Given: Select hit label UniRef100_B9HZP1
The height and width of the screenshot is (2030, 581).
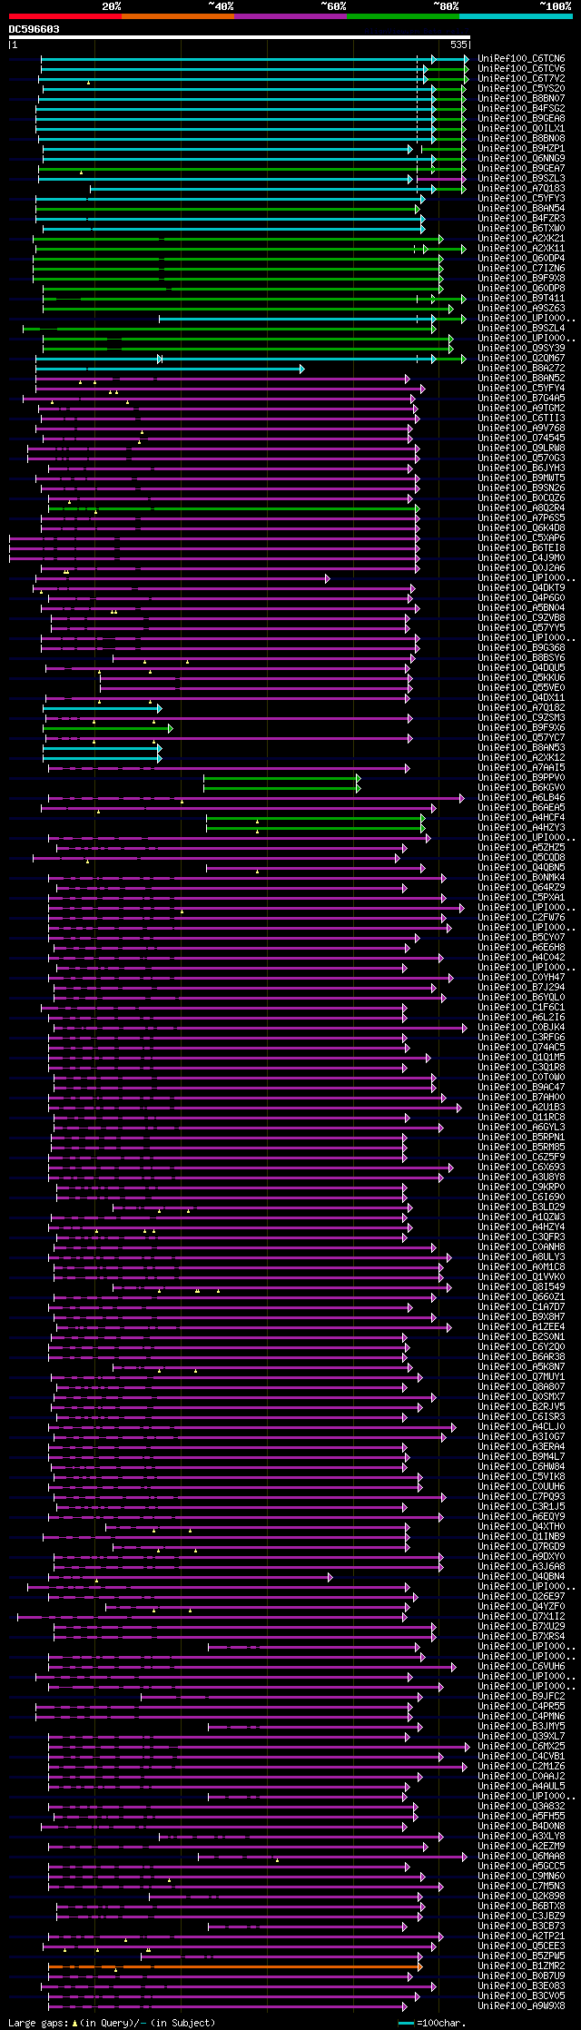Looking at the screenshot, I should coord(521,149).
